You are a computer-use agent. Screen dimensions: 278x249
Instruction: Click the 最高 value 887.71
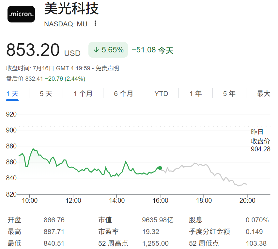54,232
